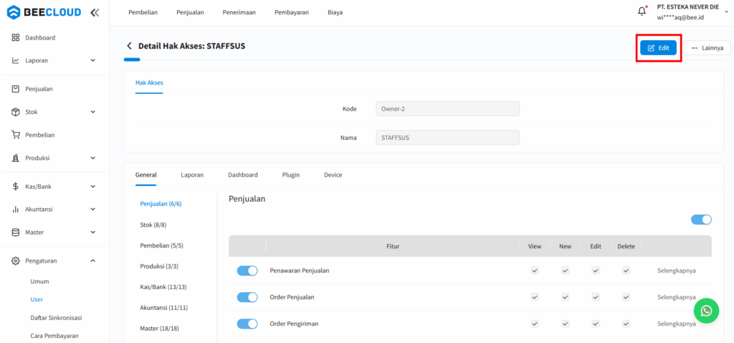Screen dimensions: 734x343
Task: Open Dashboard via its grid icon
Action: tap(16, 37)
